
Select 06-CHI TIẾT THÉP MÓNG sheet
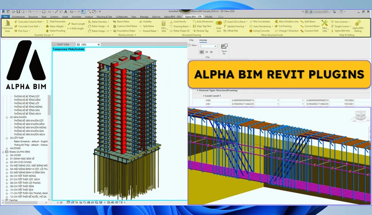coord(23,176)
